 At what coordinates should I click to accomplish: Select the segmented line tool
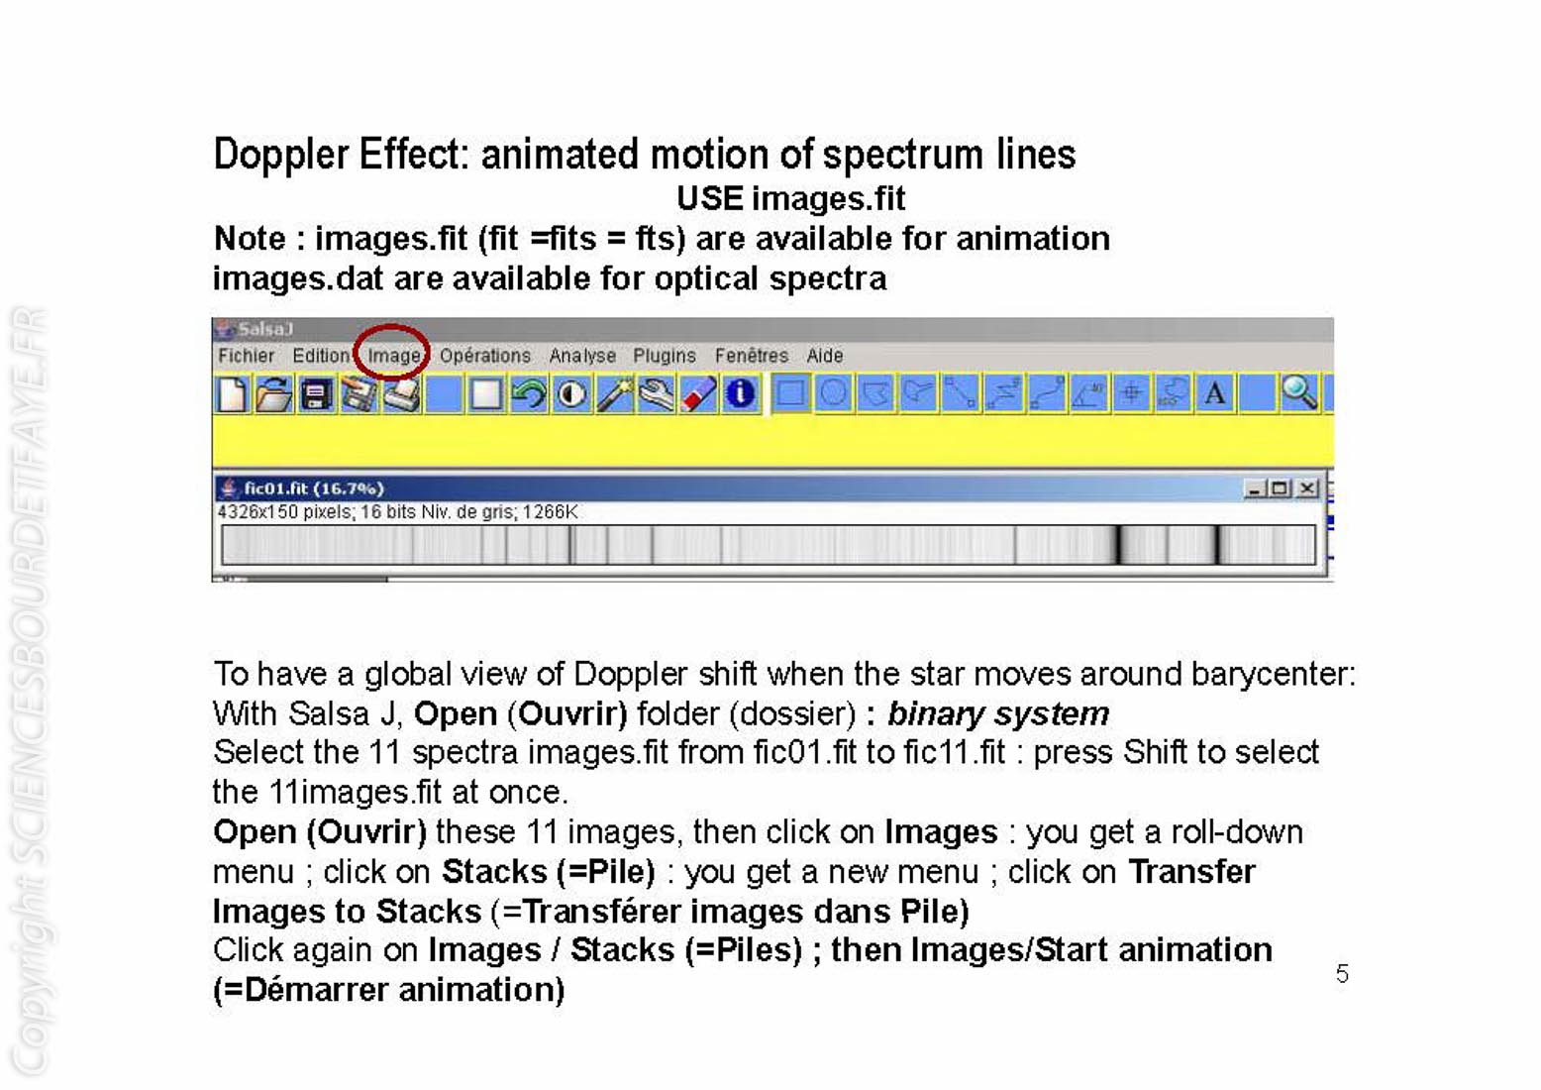pos(1003,394)
